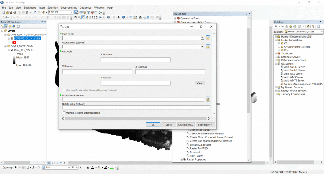Open the Bookmarks menu
324x174 pixels.
[x=30, y=8]
